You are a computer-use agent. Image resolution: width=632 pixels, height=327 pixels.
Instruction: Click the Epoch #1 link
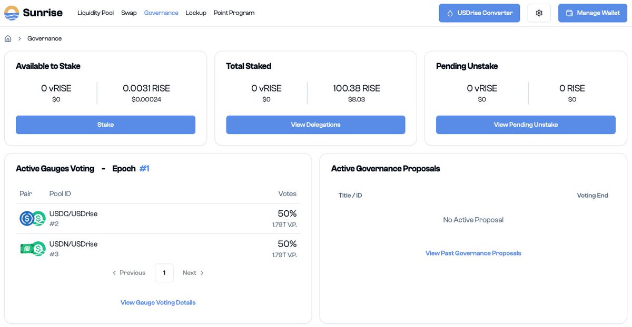pos(144,169)
